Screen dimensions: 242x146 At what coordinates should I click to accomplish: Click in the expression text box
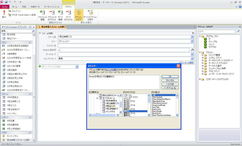click(124, 82)
